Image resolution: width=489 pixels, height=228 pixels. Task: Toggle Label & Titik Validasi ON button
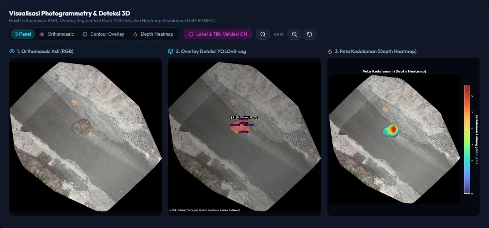[x=218, y=34]
